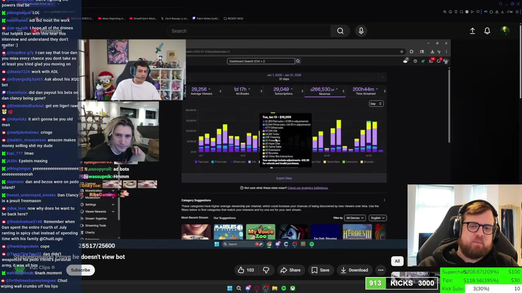Switch to Most Recent Stream tab
This screenshot has height=293, width=522.
195,218
